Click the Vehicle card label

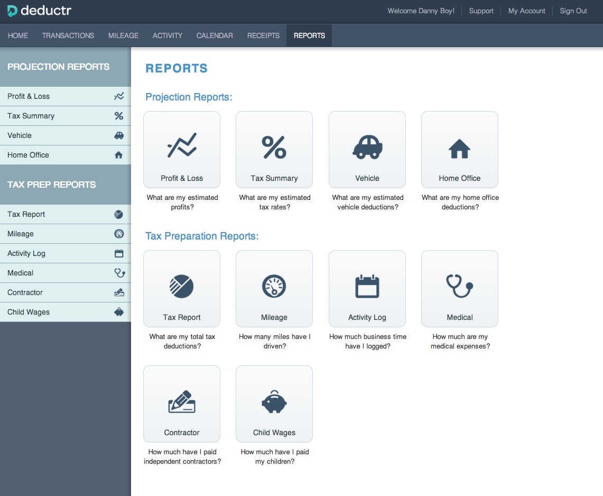pyautogui.click(x=367, y=178)
